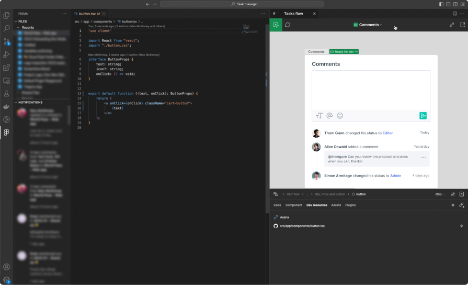Open the Figma extension in activity bar
468x285 pixels.
(6, 133)
